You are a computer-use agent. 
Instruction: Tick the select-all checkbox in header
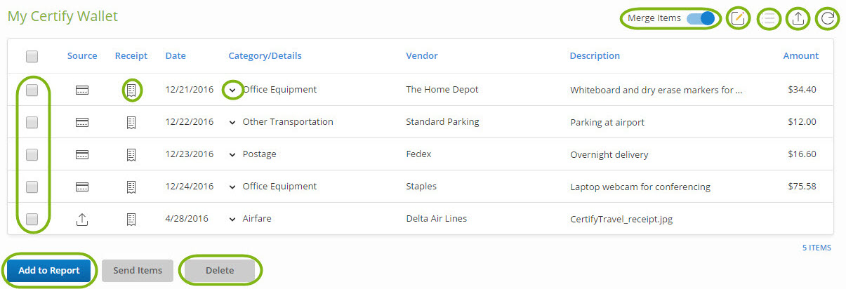(32, 56)
